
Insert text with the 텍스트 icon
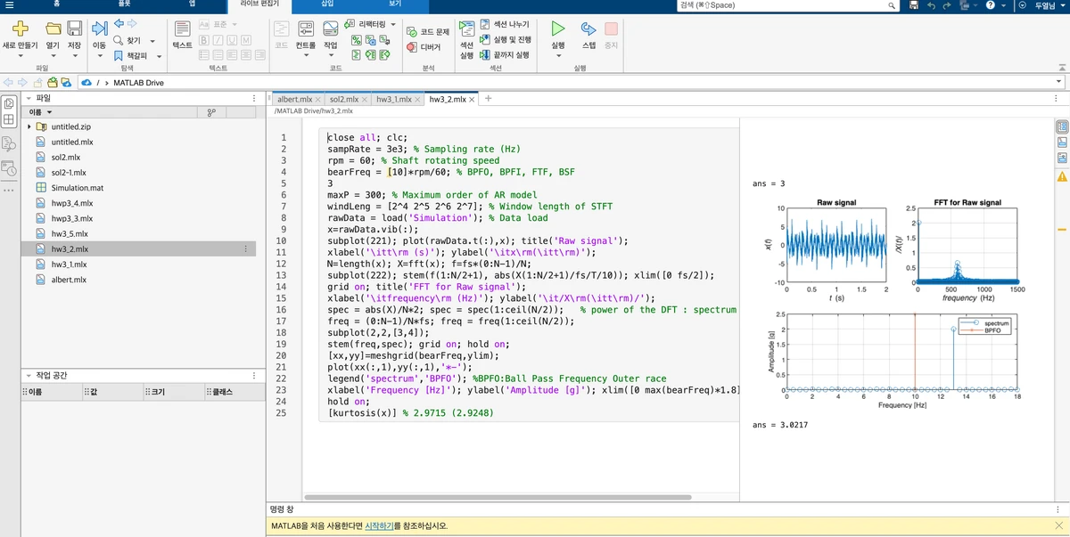click(182, 28)
